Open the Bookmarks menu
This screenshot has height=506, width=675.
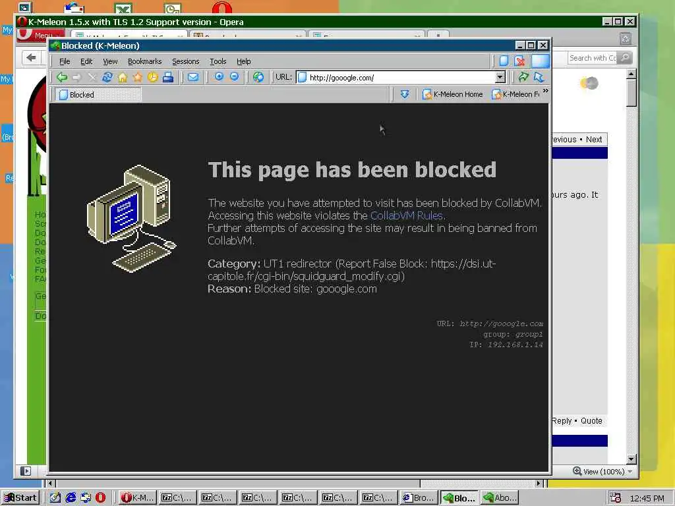click(x=144, y=61)
